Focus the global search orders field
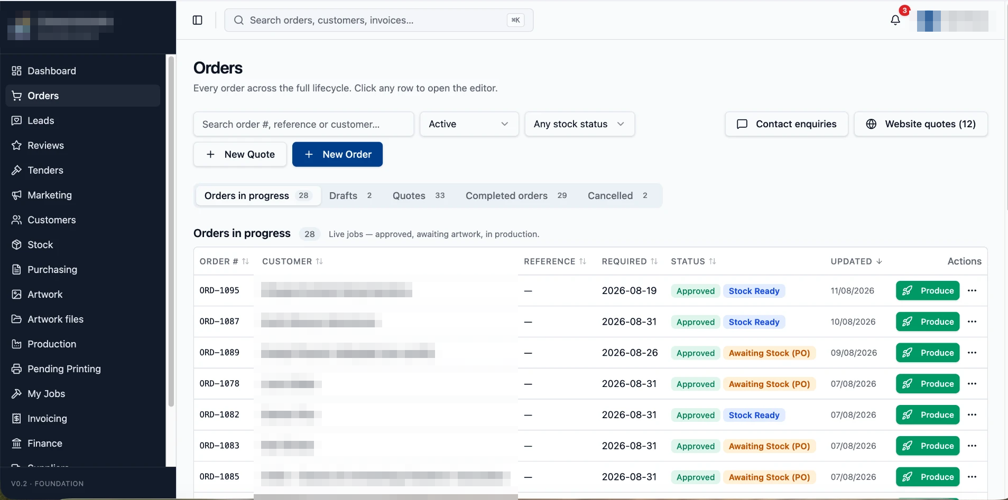 [378, 20]
